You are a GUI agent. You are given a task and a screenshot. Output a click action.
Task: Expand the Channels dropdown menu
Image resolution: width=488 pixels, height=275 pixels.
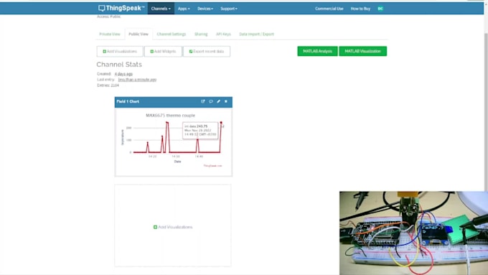161,9
